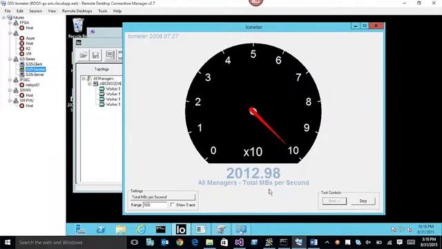Collapse the futures root tree node
The image size is (442, 249).
point(3,17)
